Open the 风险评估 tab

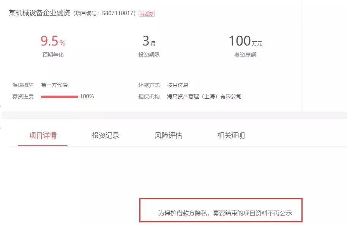point(169,135)
